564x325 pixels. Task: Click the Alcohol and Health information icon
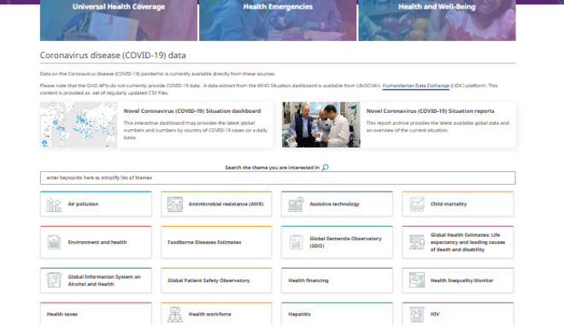[54, 280]
